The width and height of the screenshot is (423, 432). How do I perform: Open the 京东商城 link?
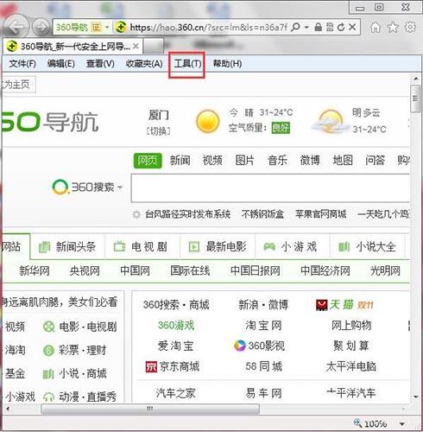point(180,366)
